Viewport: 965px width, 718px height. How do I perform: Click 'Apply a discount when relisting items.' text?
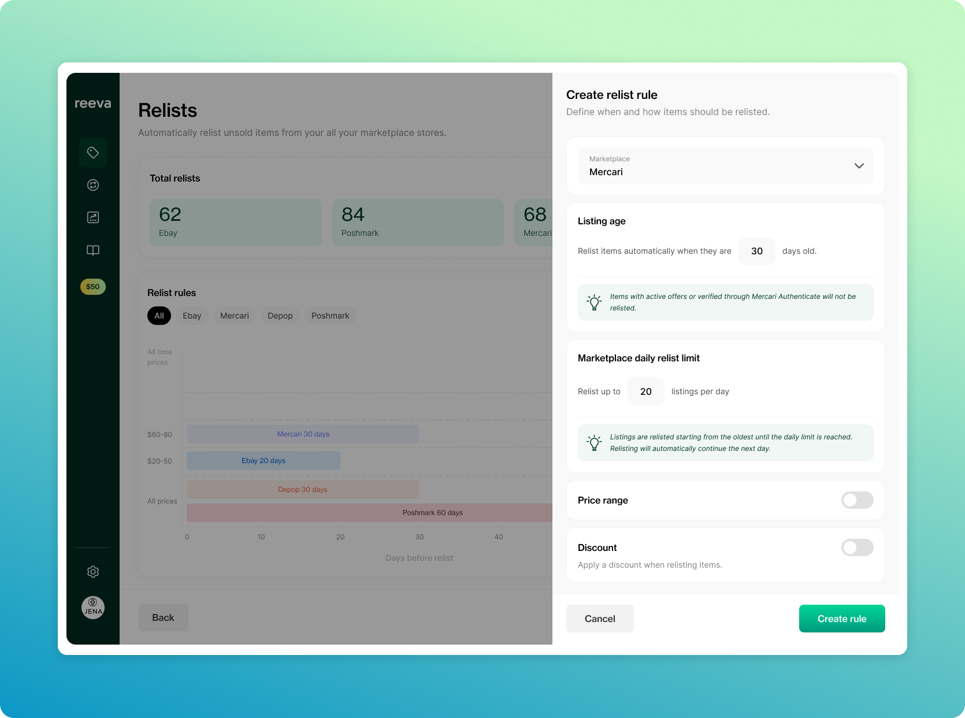[650, 565]
